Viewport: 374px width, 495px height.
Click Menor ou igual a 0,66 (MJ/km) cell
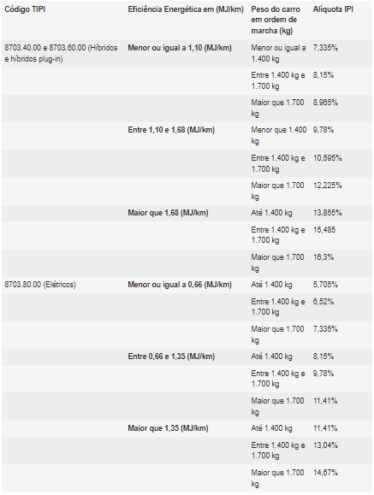[x=180, y=285]
